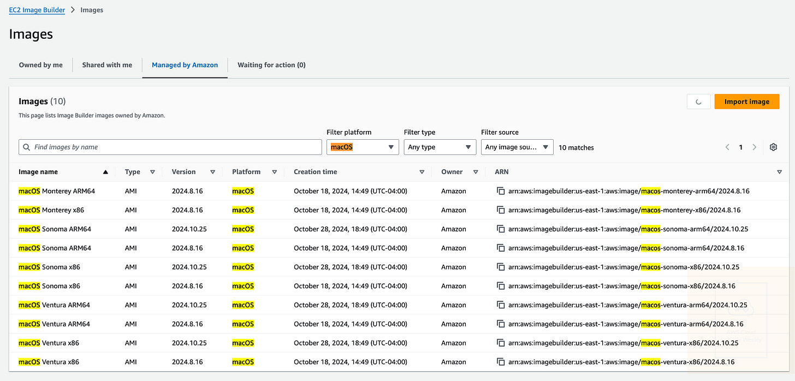The width and height of the screenshot is (795, 381).
Task: Sort by Platform column arrow
Action: pyautogui.click(x=275, y=172)
